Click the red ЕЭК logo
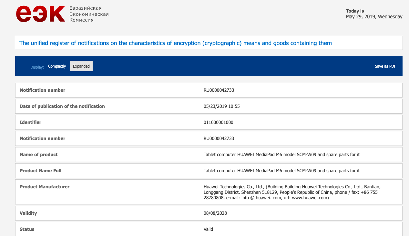The image size is (409, 236). click(41, 14)
